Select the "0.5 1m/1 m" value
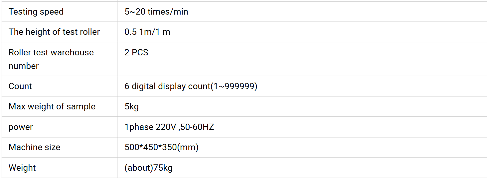The height and width of the screenshot is (179, 489). point(147,32)
